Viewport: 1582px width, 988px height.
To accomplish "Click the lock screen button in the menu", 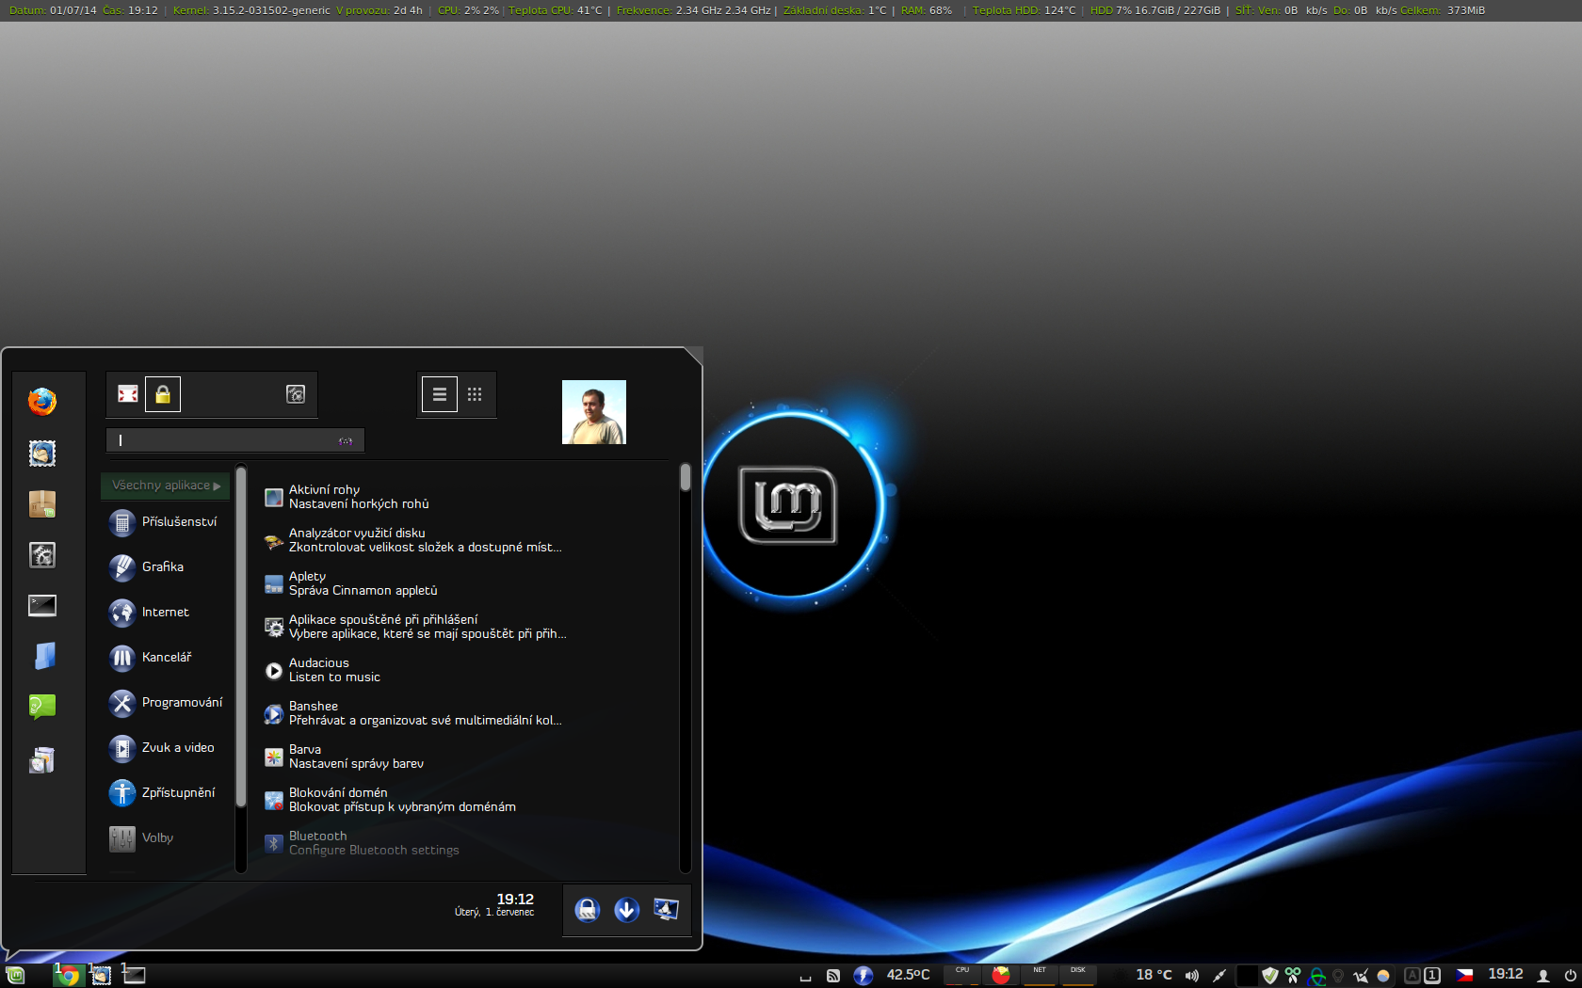I will point(588,910).
